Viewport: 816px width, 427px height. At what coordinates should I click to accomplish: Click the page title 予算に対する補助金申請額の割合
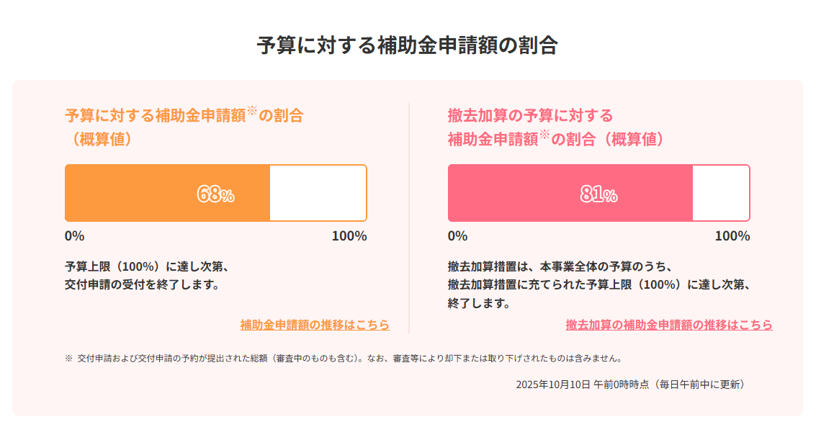[x=408, y=45]
